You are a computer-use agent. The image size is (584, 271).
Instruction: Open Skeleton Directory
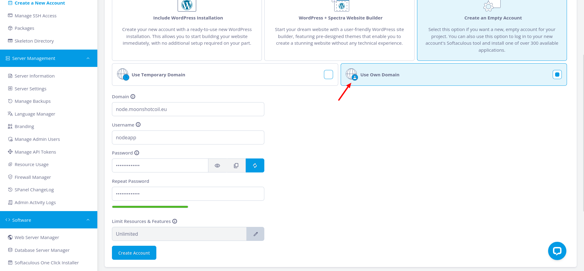tap(34, 41)
